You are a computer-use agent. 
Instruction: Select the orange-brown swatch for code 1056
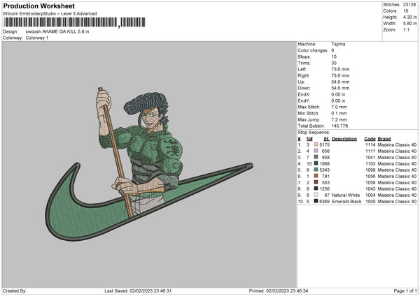[x=316, y=176]
